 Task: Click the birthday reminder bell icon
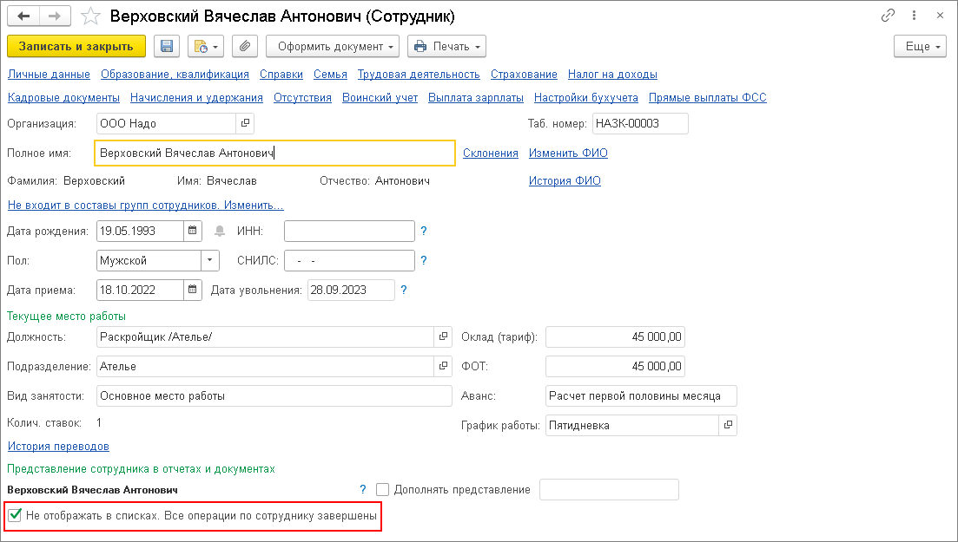click(x=220, y=232)
